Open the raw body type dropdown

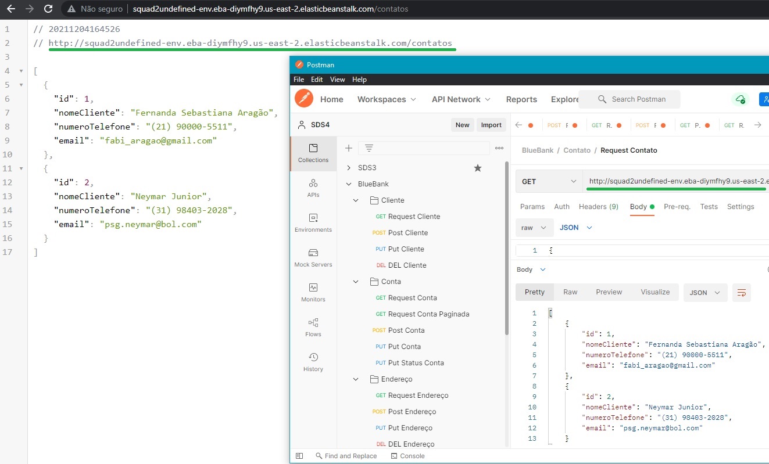[x=534, y=228]
